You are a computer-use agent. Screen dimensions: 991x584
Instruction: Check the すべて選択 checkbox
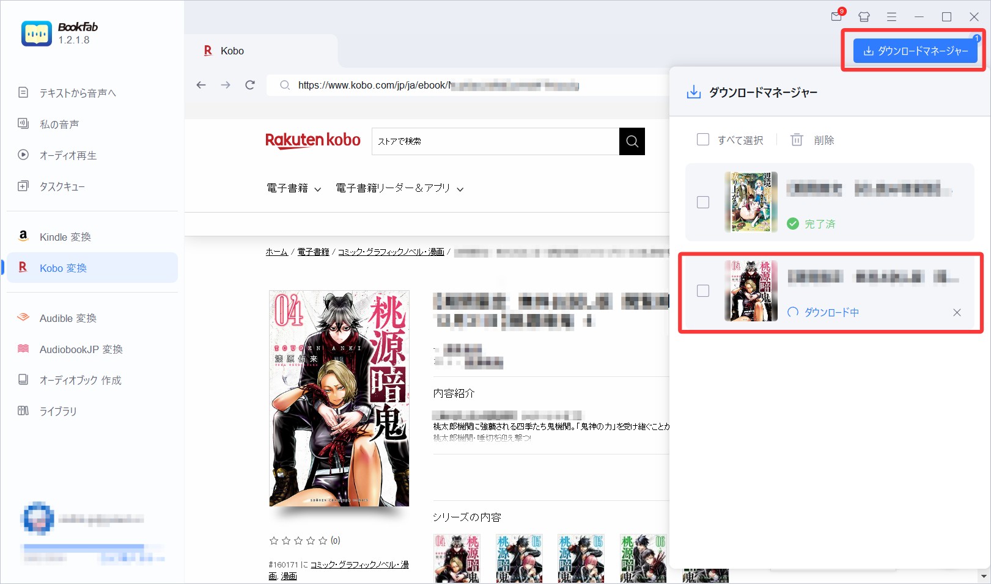703,140
